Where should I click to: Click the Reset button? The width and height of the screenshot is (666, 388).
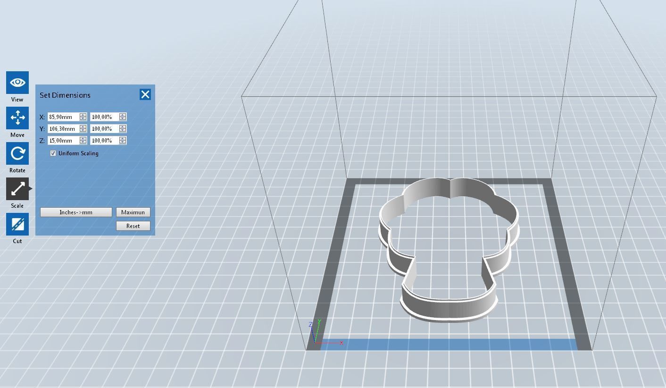tap(133, 226)
